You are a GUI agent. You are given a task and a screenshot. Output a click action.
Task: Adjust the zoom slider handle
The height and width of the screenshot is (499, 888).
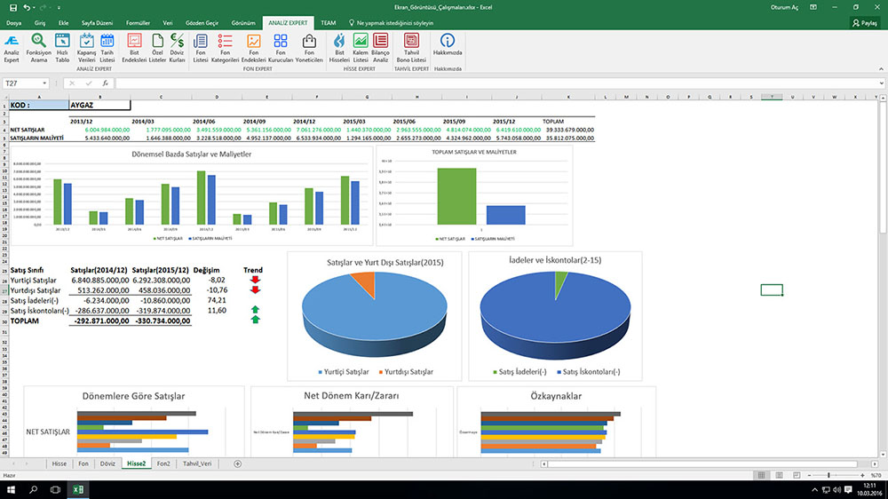[x=829, y=475]
